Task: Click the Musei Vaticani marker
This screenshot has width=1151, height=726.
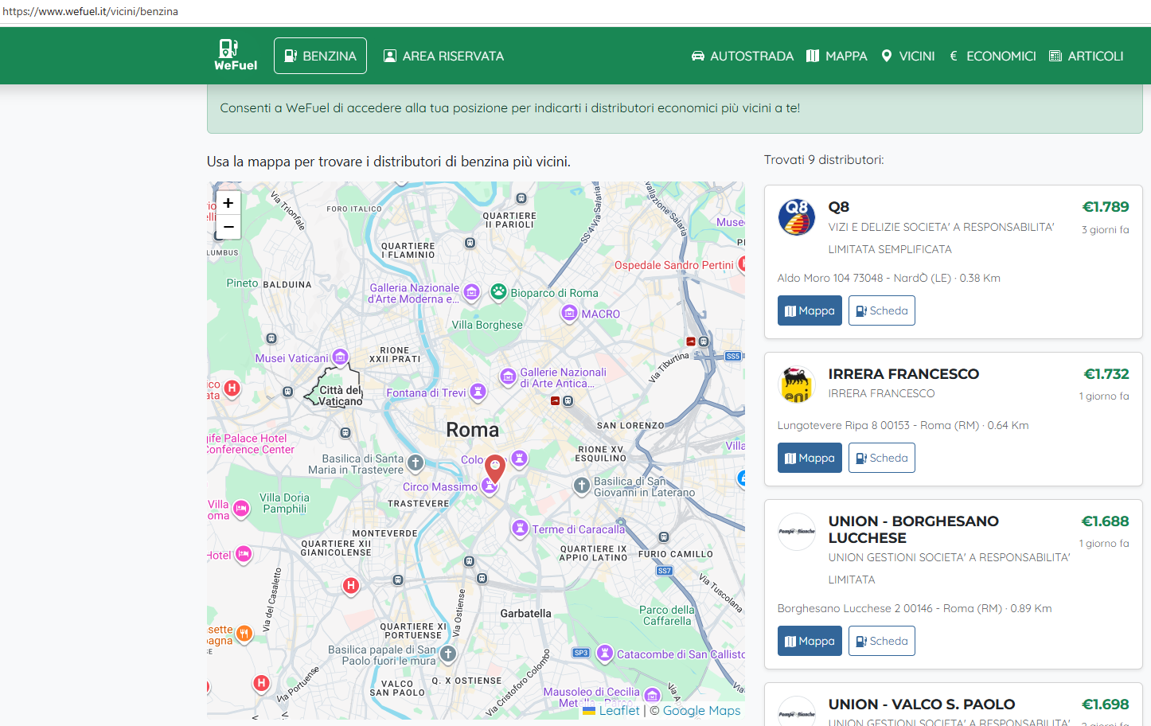Action: coord(340,357)
